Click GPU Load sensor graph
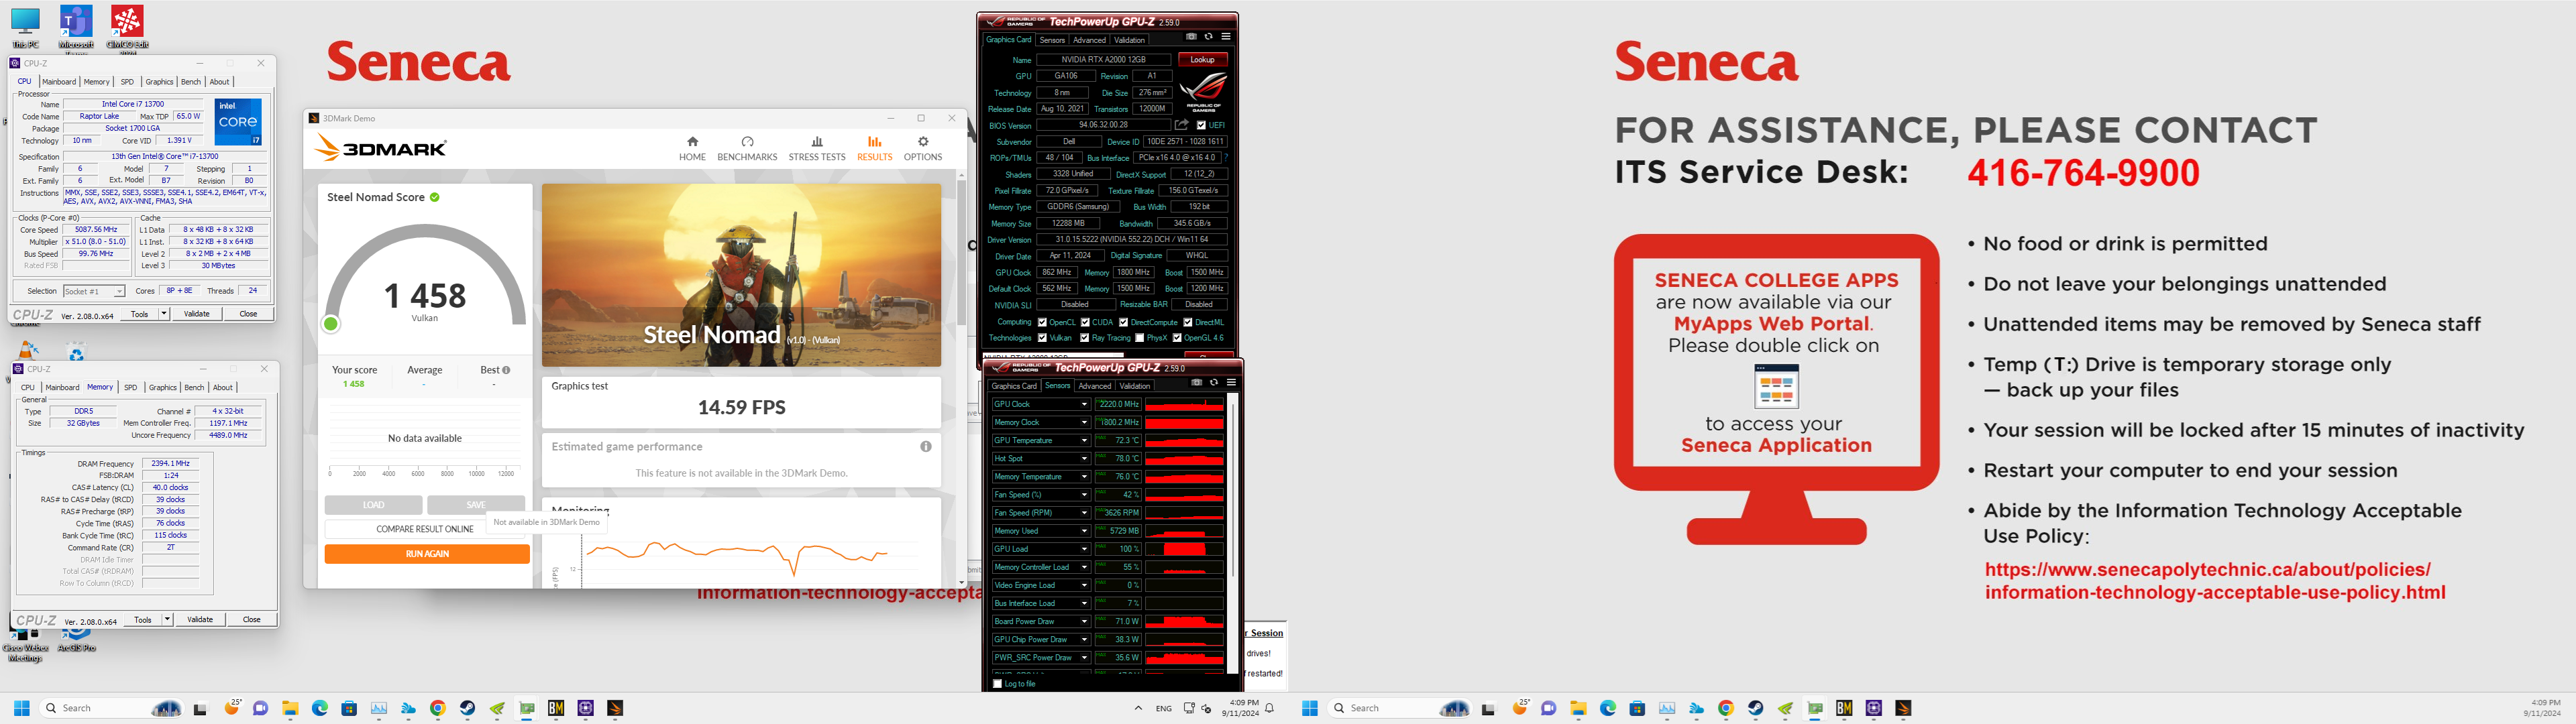The height and width of the screenshot is (724, 2576). click(1184, 549)
